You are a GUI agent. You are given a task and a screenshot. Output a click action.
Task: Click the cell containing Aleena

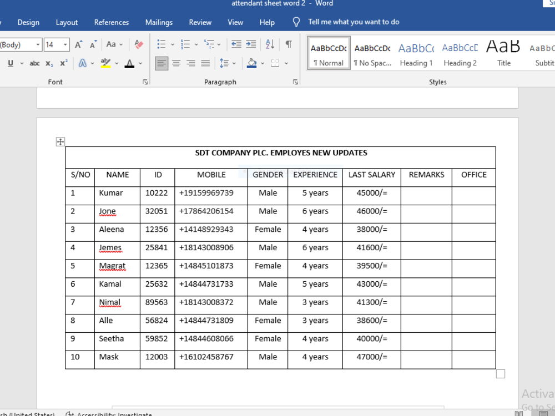click(x=117, y=232)
